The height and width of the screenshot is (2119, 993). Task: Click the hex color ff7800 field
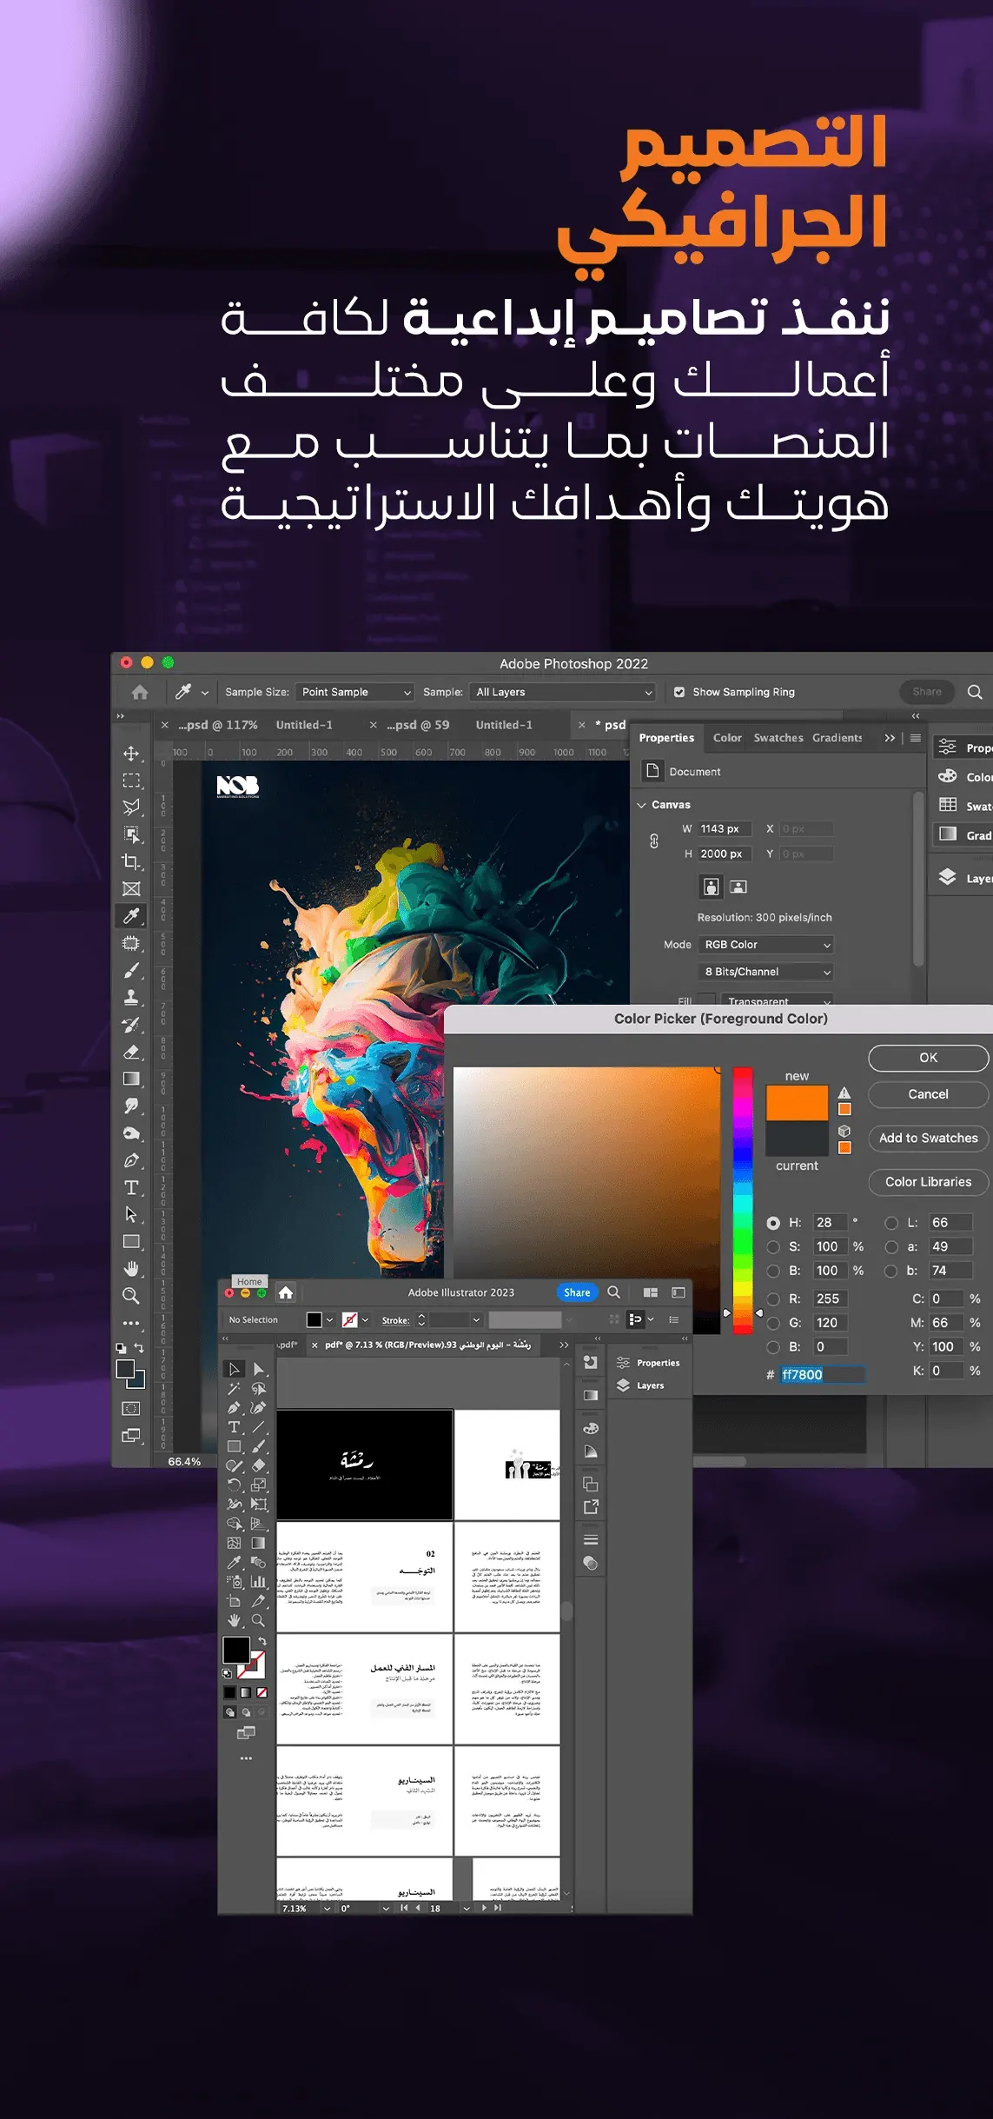point(822,1374)
